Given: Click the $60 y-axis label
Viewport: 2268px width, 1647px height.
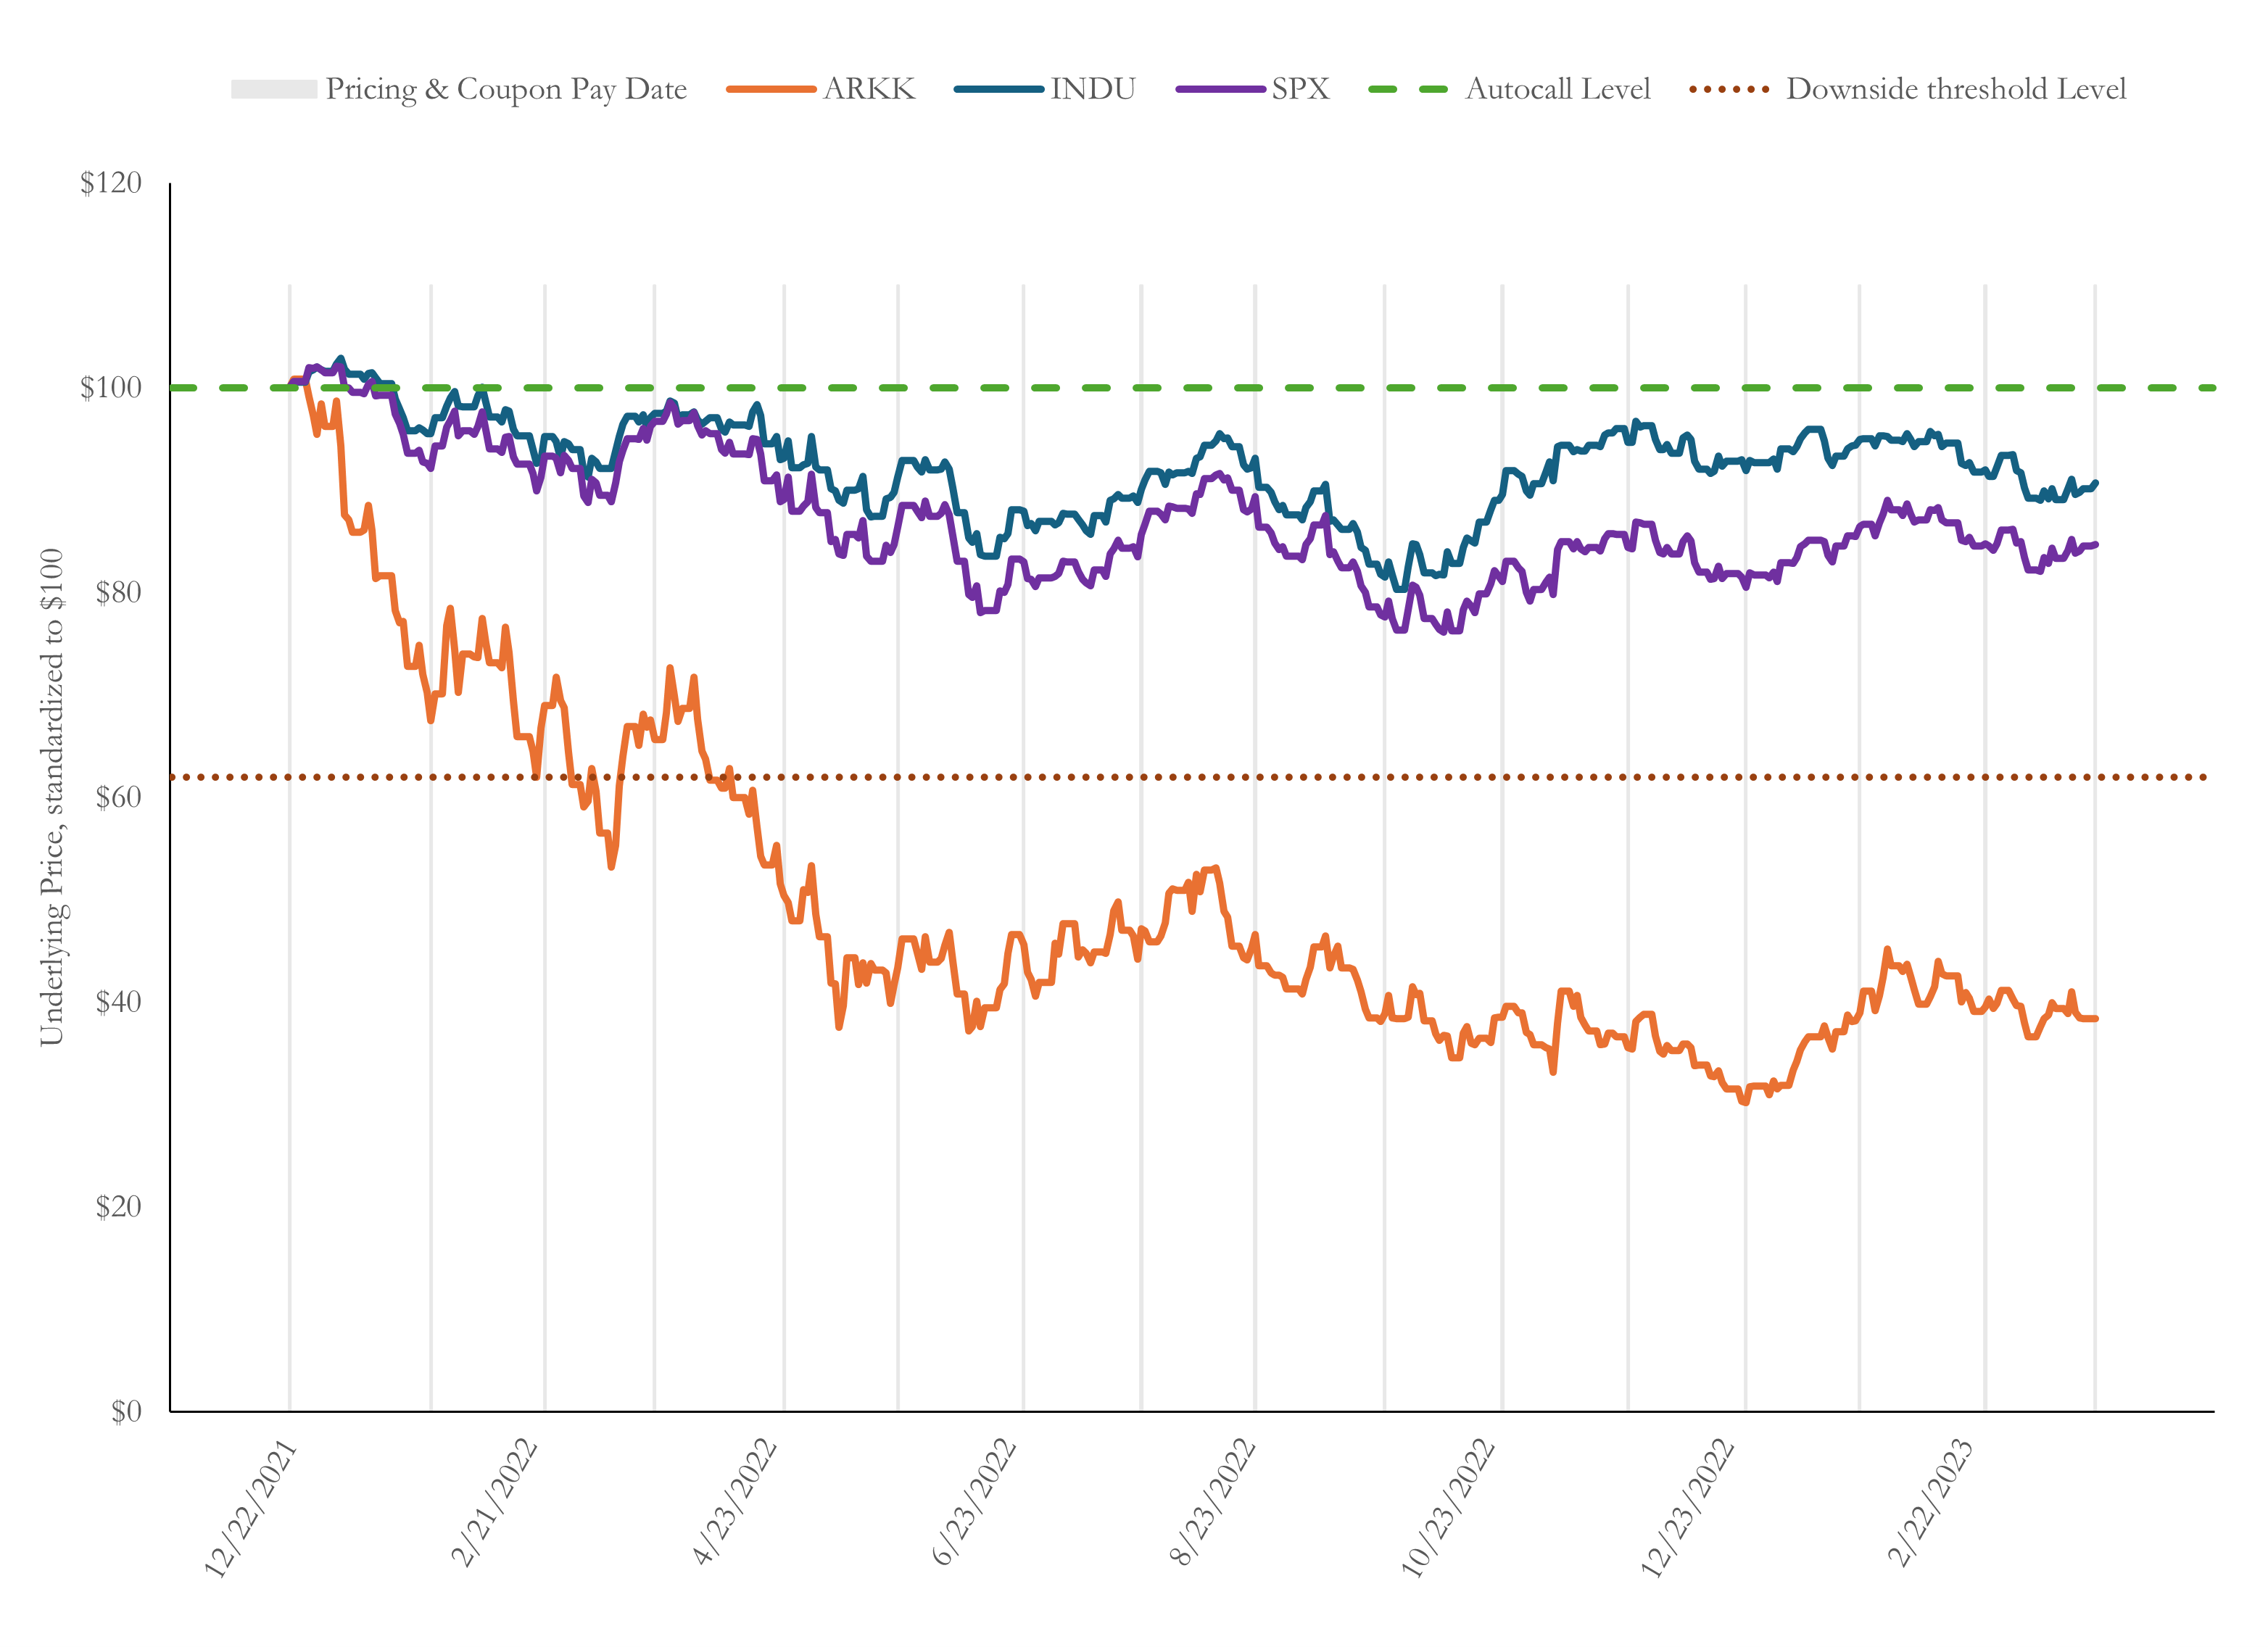Looking at the screenshot, I should tap(118, 797).
